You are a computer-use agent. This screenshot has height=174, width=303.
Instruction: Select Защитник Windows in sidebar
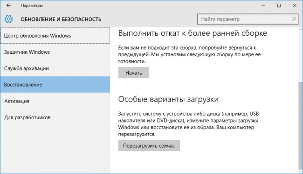click(55, 52)
